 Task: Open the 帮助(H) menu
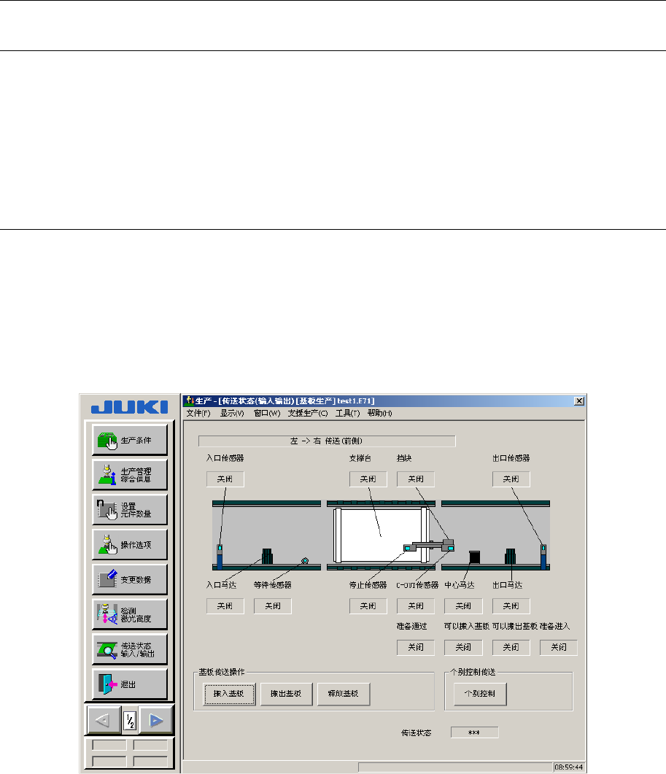click(x=379, y=413)
